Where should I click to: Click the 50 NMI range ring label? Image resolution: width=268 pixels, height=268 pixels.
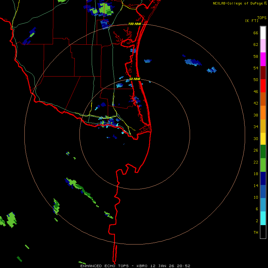point(135,79)
